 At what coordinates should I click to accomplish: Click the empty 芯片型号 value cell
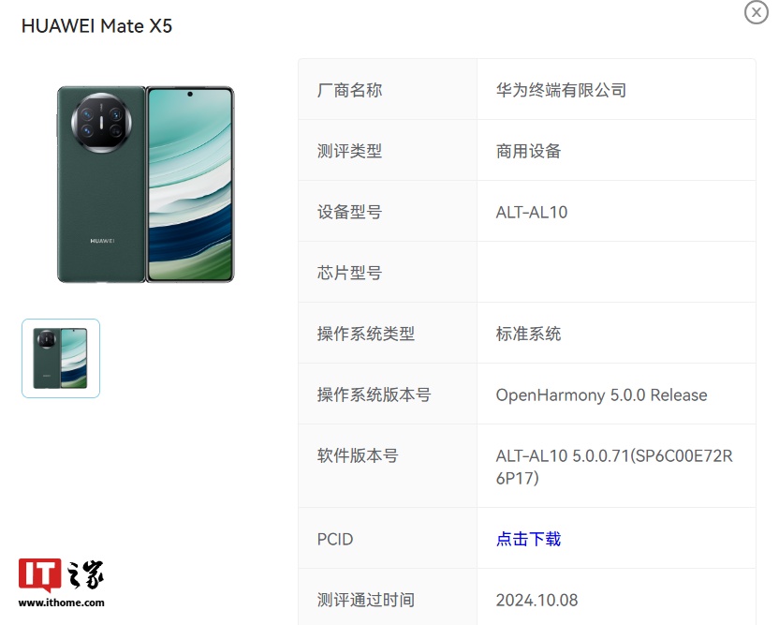point(616,273)
